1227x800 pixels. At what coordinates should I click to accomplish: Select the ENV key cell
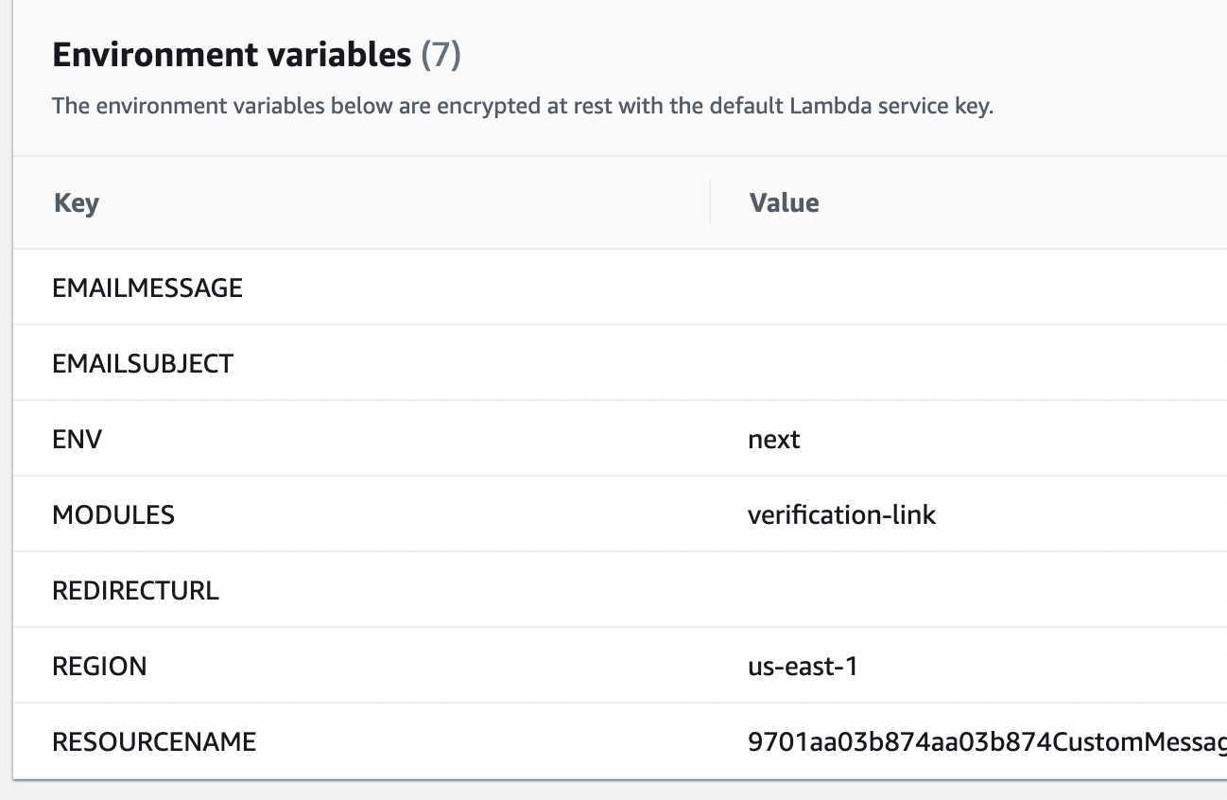point(78,439)
